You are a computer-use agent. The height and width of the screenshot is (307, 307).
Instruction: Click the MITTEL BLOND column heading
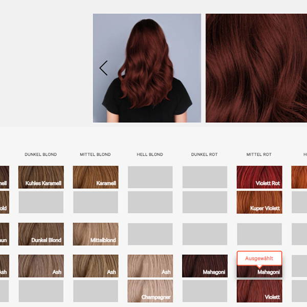[95, 155]
